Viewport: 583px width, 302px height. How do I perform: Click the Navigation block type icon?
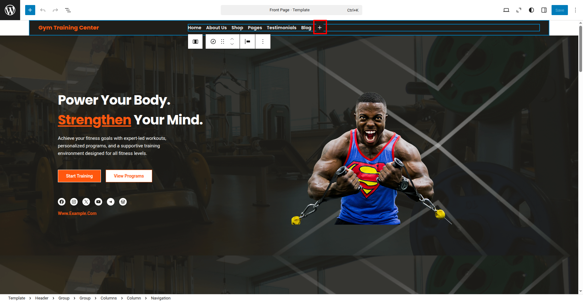(213, 41)
